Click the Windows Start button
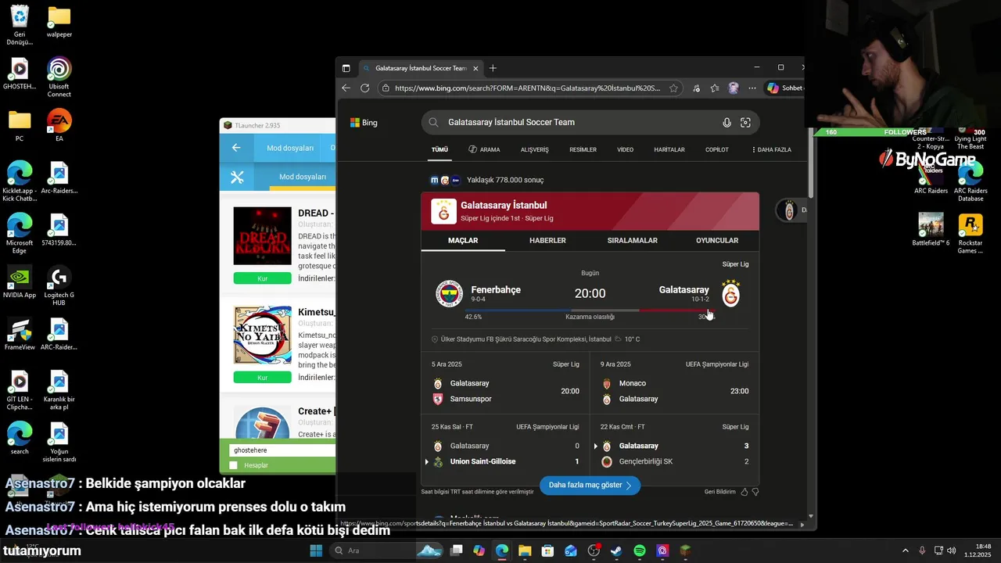1001x563 pixels. coord(316,550)
